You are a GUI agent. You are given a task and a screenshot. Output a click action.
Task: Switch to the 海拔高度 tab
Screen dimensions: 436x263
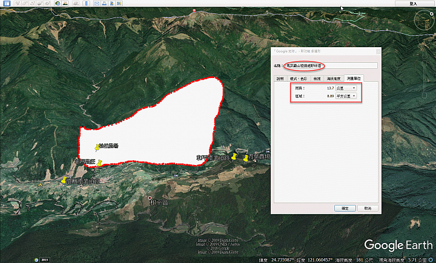pos(334,79)
